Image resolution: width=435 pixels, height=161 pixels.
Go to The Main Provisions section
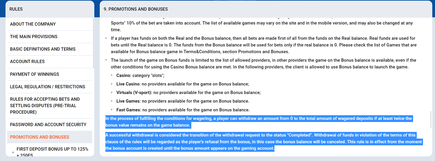coord(34,37)
